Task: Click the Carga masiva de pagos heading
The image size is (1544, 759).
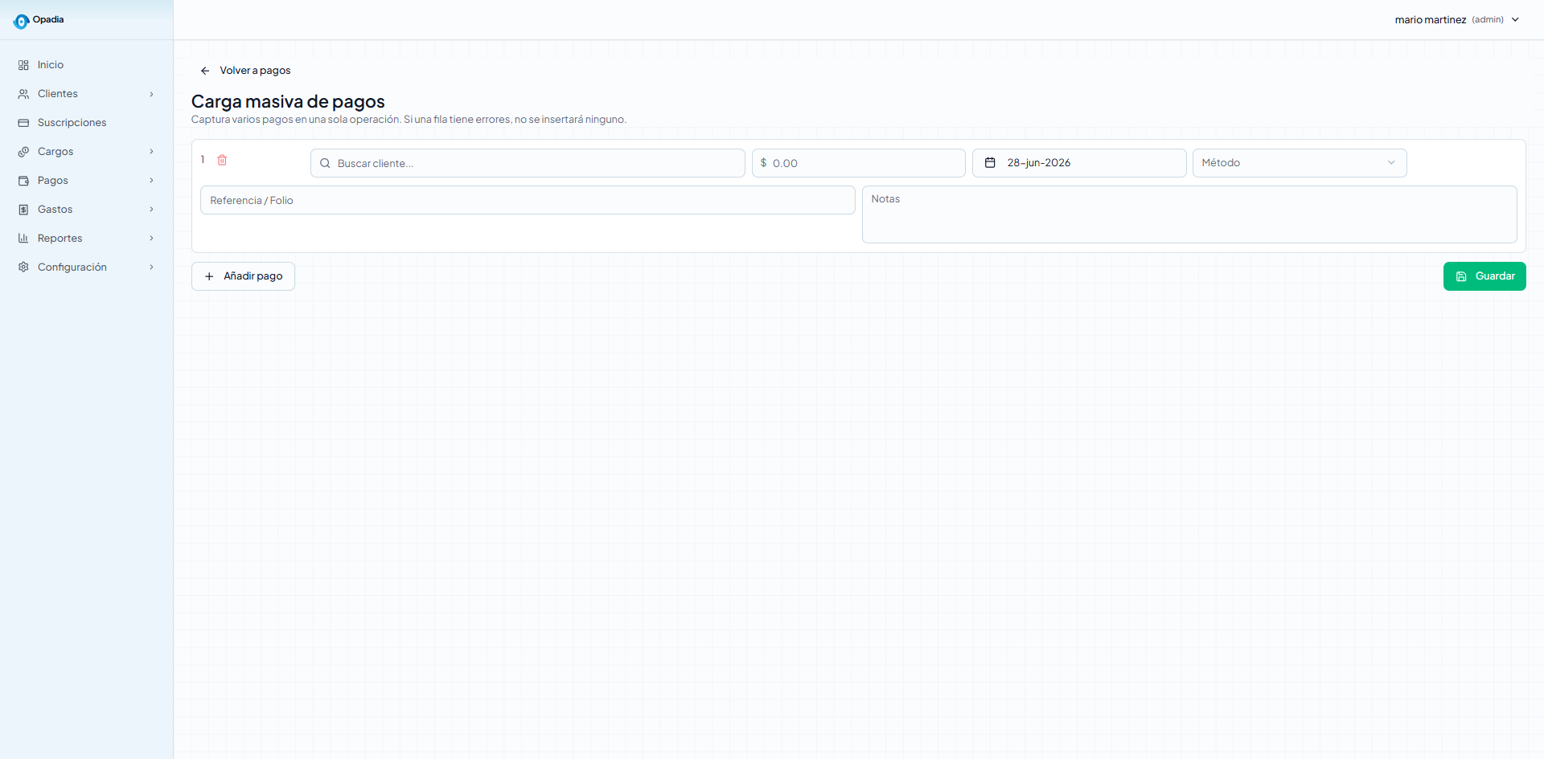Action: (288, 102)
